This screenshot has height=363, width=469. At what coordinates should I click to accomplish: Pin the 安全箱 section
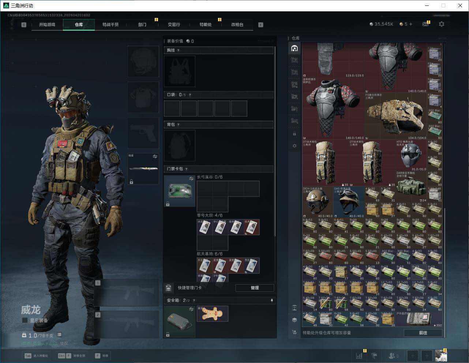271,300
